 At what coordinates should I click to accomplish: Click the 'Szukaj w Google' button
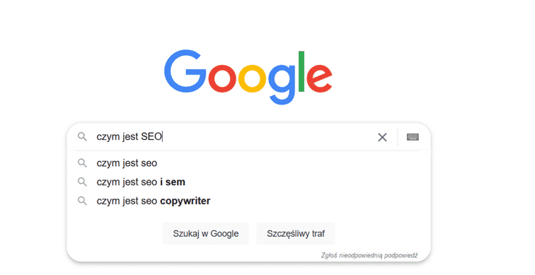pyautogui.click(x=205, y=233)
